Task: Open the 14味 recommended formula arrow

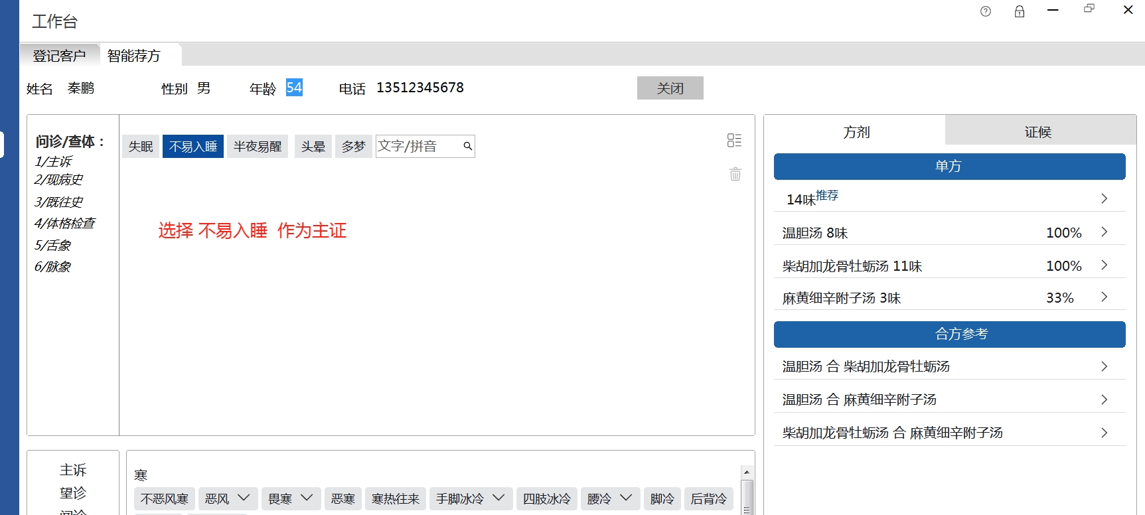Action: (x=1104, y=198)
